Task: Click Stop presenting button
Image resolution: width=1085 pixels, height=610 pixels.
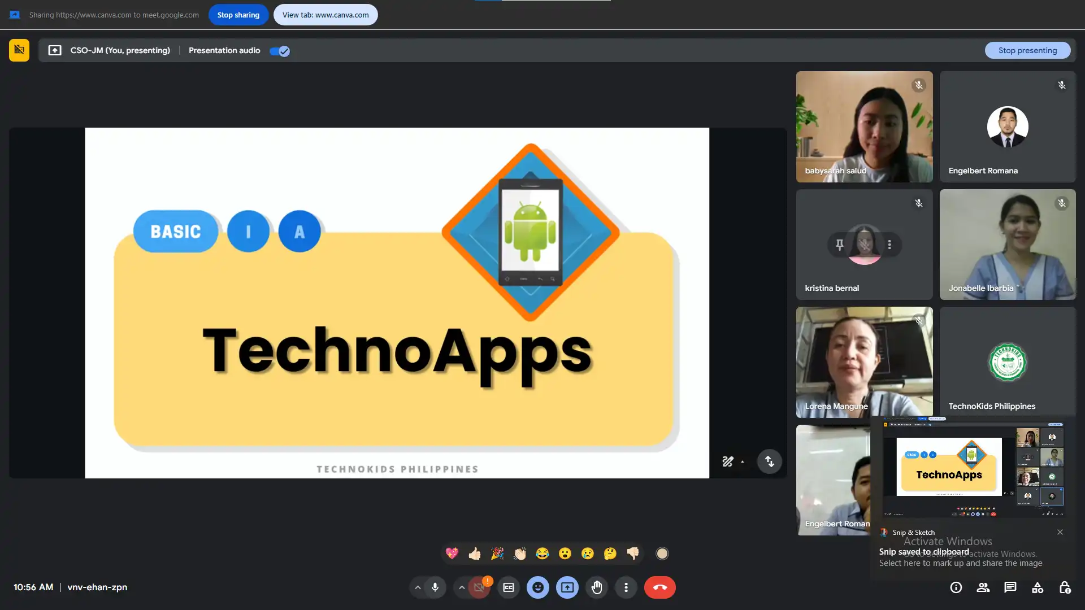Action: pyautogui.click(x=1027, y=50)
